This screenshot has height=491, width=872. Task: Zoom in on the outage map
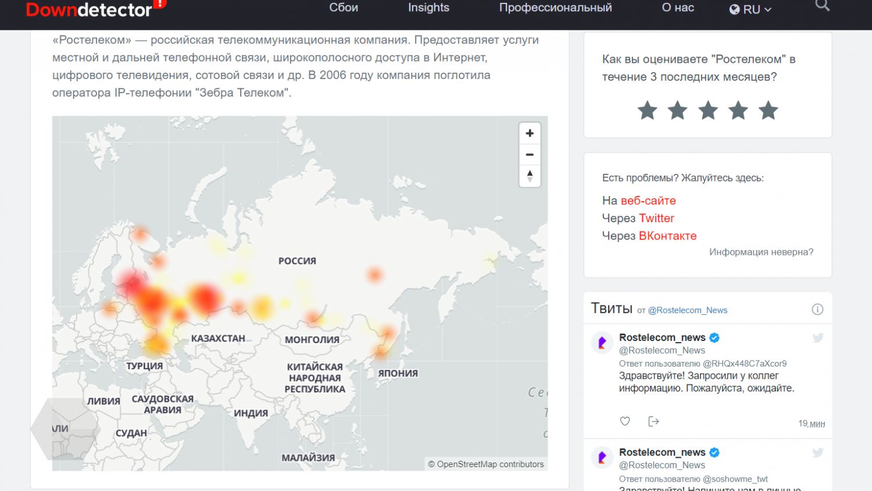coord(530,133)
